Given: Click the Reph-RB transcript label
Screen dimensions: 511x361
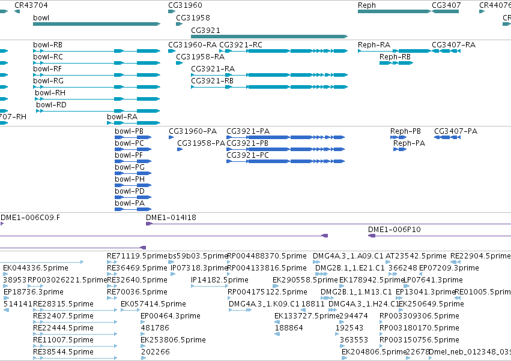Looking at the screenshot, I should click(x=395, y=57).
